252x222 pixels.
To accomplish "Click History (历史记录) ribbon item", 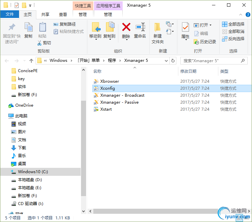I will pyautogui.click(x=205, y=42).
